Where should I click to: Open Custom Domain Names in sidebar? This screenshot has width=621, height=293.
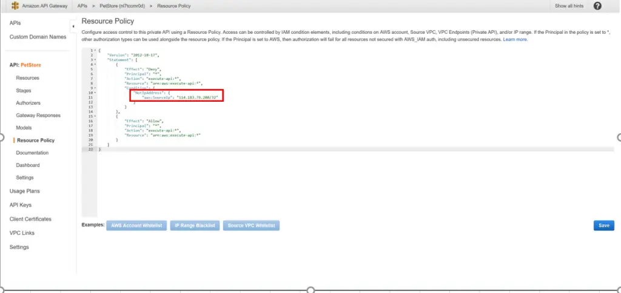[x=38, y=37]
